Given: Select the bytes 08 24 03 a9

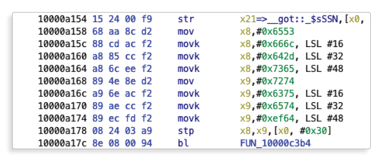Looking at the screenshot, I should (x=122, y=131).
